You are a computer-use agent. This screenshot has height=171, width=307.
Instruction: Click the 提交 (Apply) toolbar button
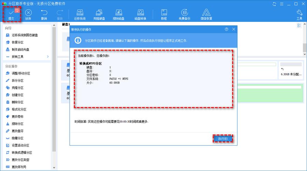[x=11, y=14]
